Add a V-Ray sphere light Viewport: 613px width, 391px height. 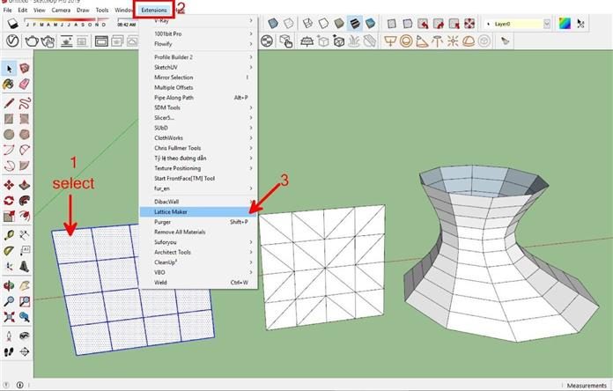coord(406,41)
